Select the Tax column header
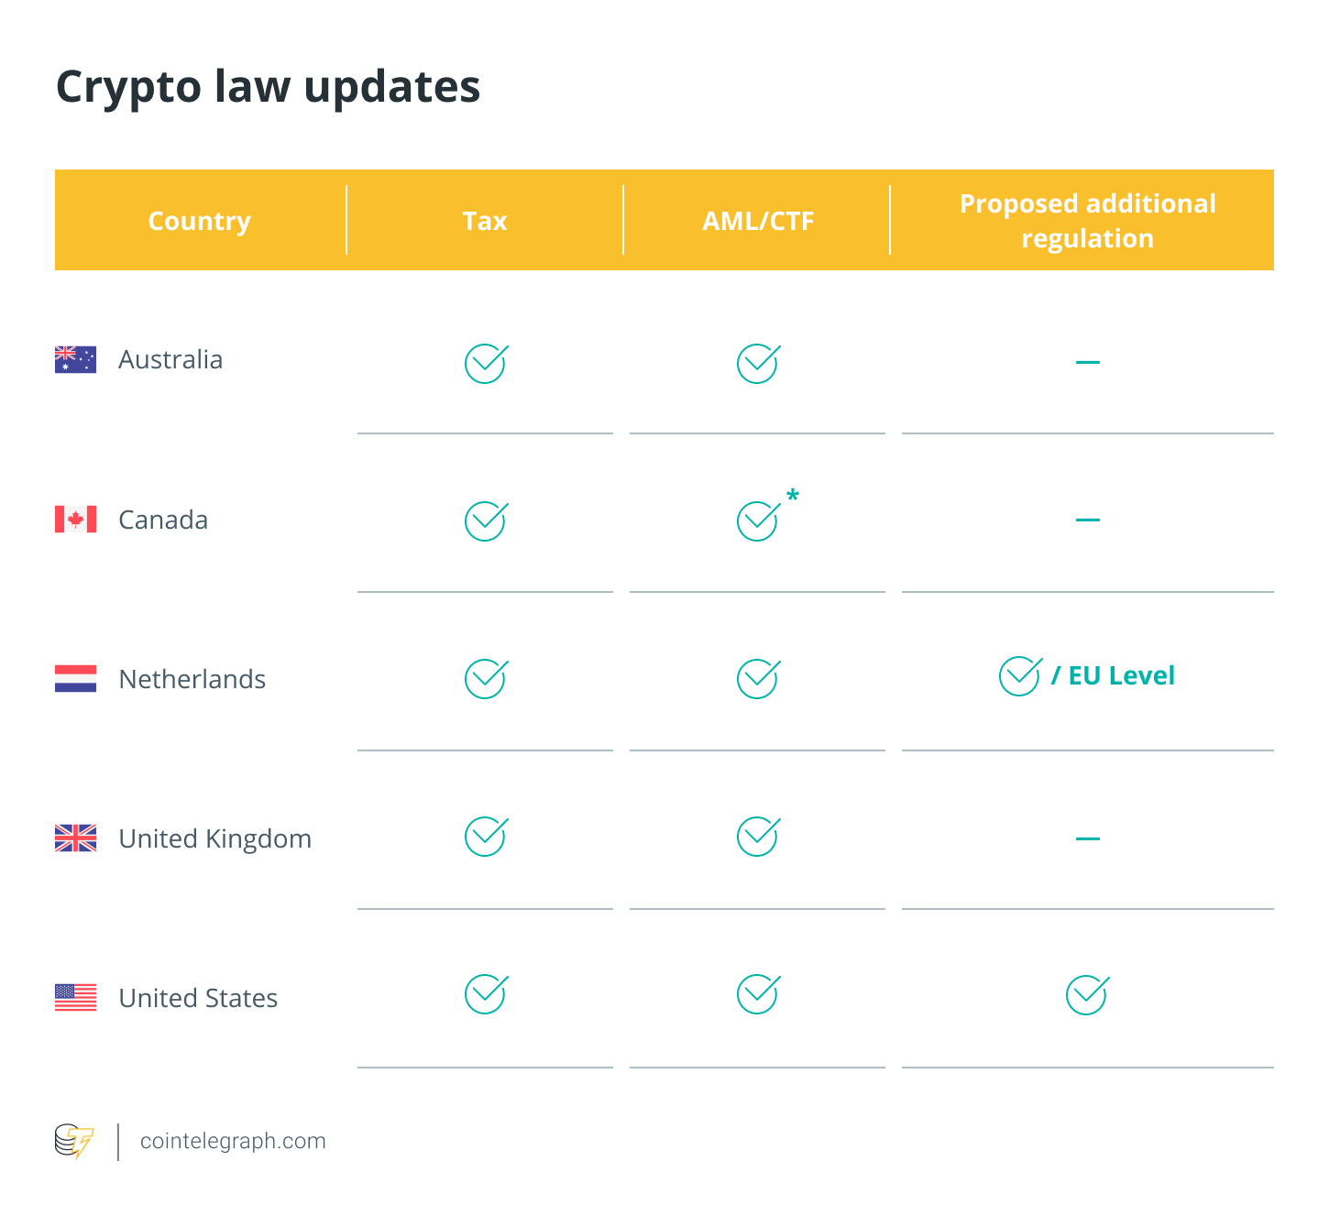Image resolution: width=1329 pixels, height=1216 pixels. pyautogui.click(x=485, y=221)
